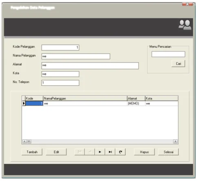Click the Kode column header

pyautogui.click(x=34, y=98)
